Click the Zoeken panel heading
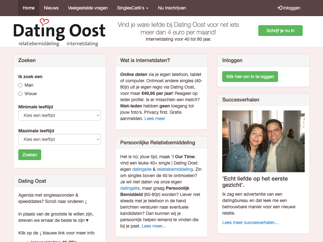 [27, 60]
